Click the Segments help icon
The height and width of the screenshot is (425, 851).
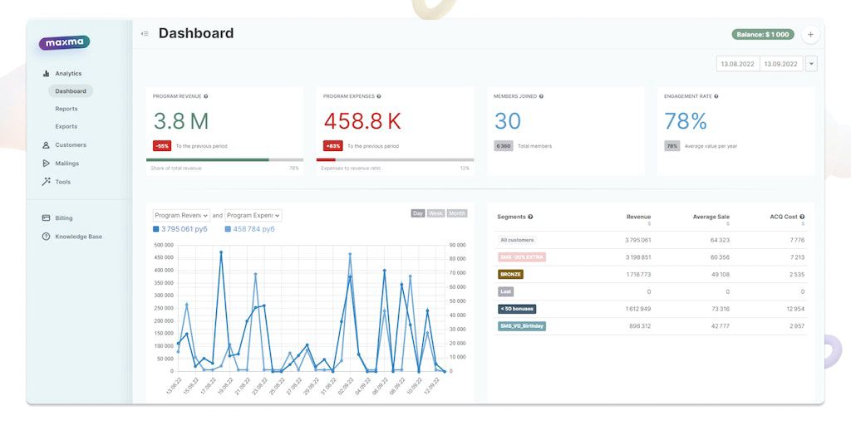(x=531, y=217)
